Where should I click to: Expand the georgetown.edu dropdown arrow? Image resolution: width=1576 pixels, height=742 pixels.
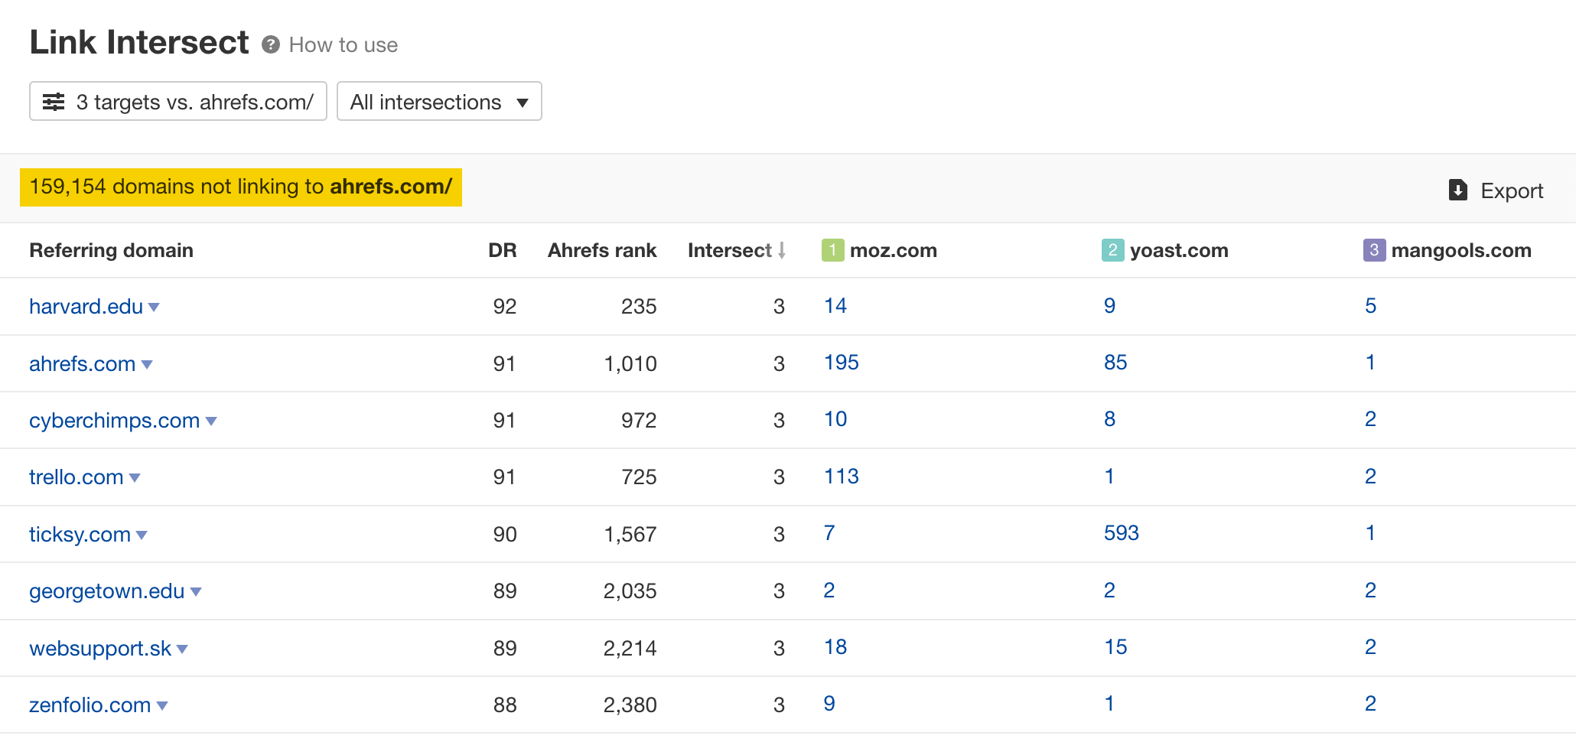(x=196, y=592)
